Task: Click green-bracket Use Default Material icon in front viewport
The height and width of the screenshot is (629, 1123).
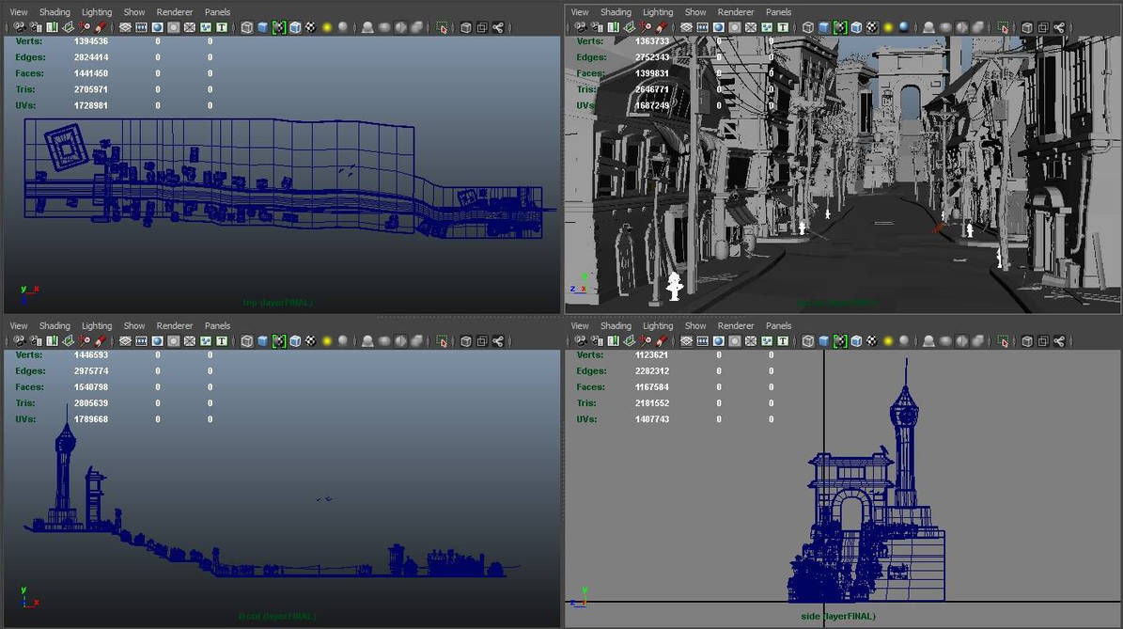Action: [x=278, y=341]
